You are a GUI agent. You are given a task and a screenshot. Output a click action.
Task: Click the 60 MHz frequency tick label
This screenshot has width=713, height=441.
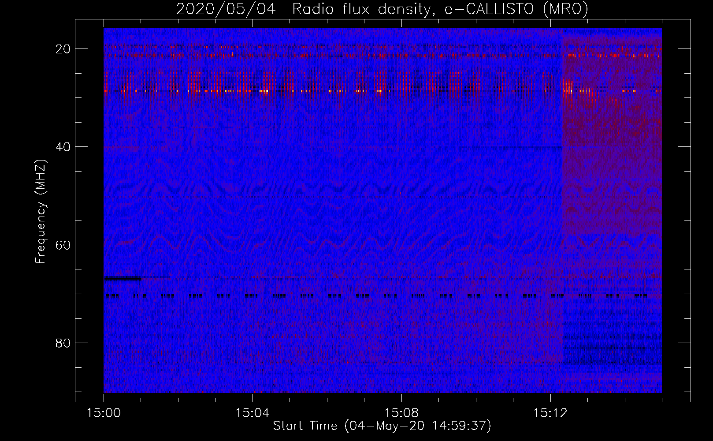tap(63, 245)
